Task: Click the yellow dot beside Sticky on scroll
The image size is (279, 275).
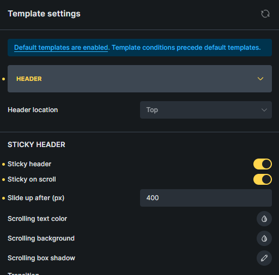Action: (x=3, y=179)
